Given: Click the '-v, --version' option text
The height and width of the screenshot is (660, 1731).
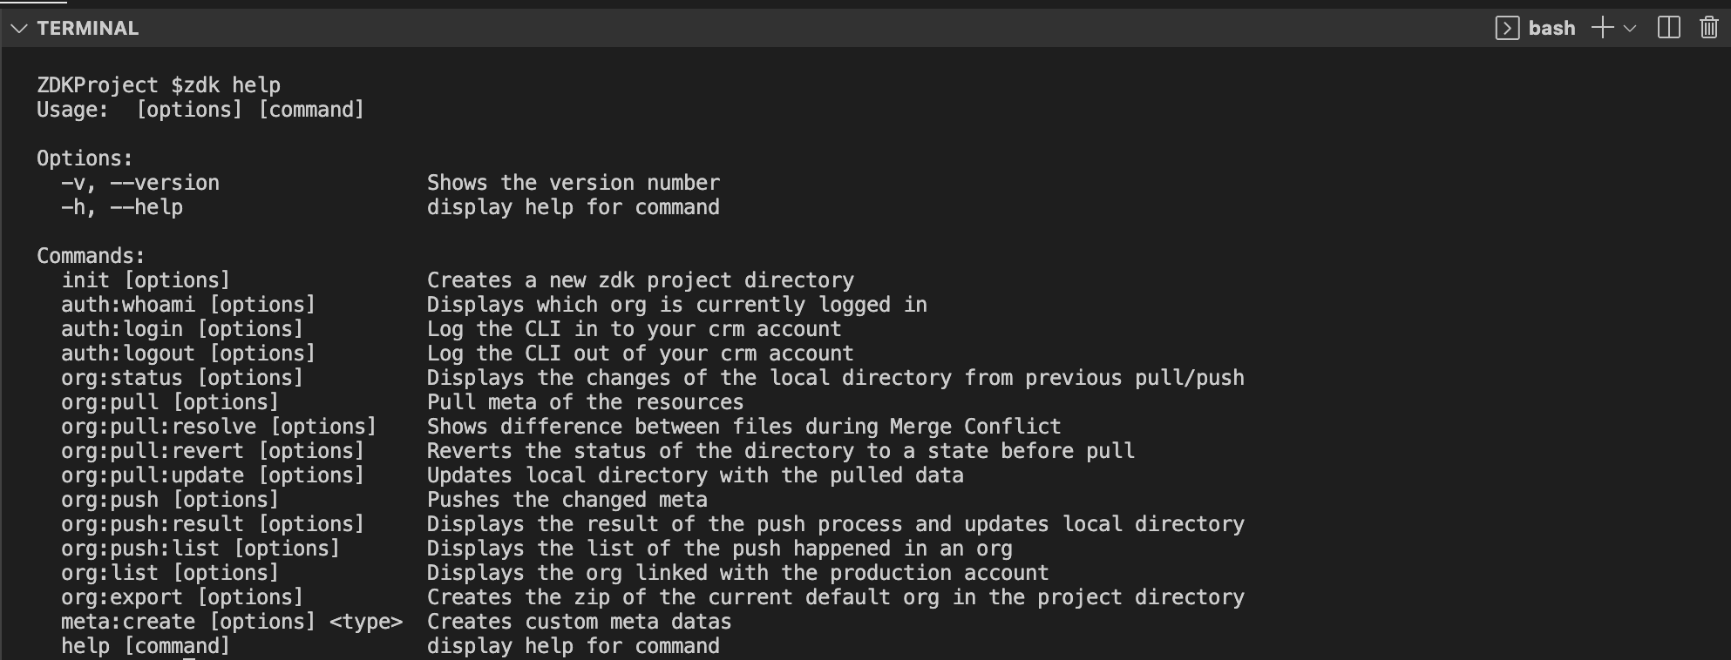Looking at the screenshot, I should [140, 183].
